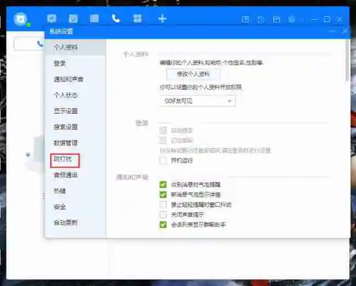356x286 pixels.
Task: Select 搜索设置 in the settings sidebar
Action: tap(76, 127)
